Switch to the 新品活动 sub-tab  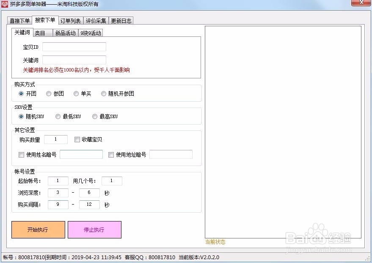click(x=66, y=33)
